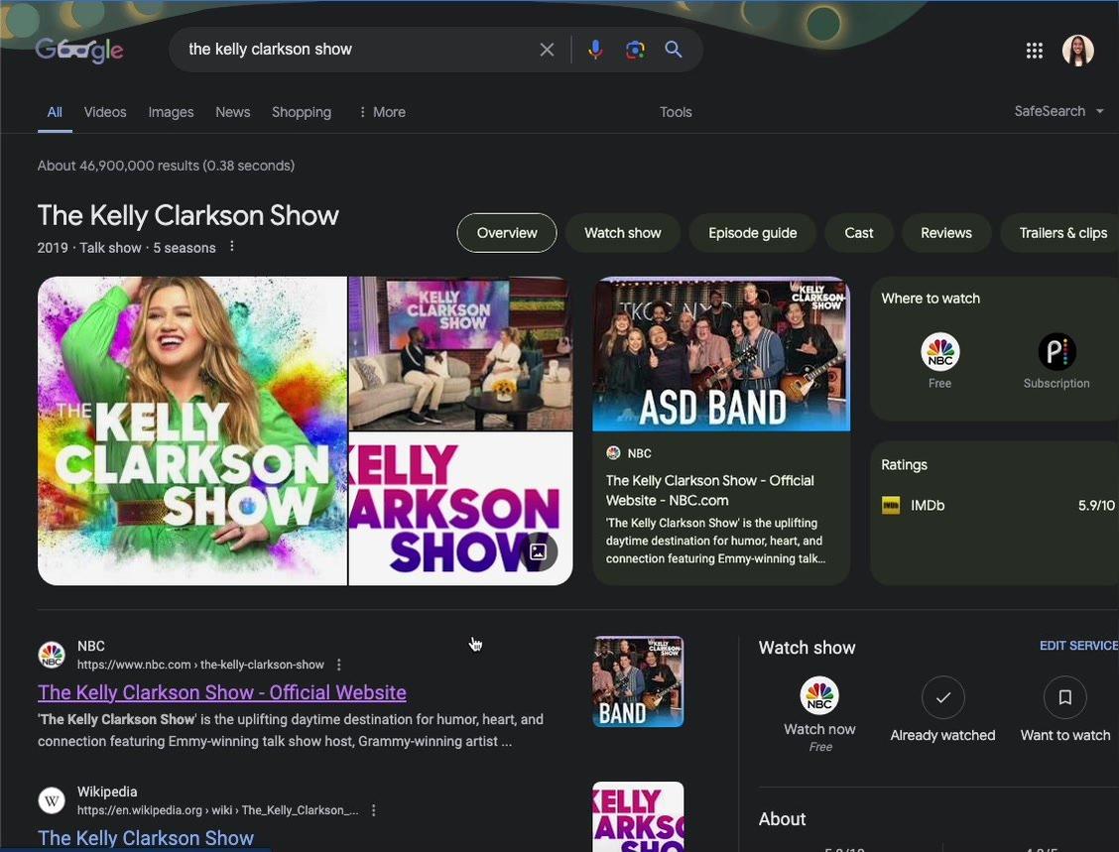Switch to the Images tab
The image size is (1119, 852).
(x=172, y=112)
